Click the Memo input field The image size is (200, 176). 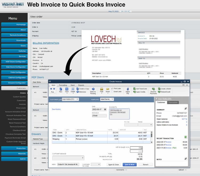[x=68, y=164]
